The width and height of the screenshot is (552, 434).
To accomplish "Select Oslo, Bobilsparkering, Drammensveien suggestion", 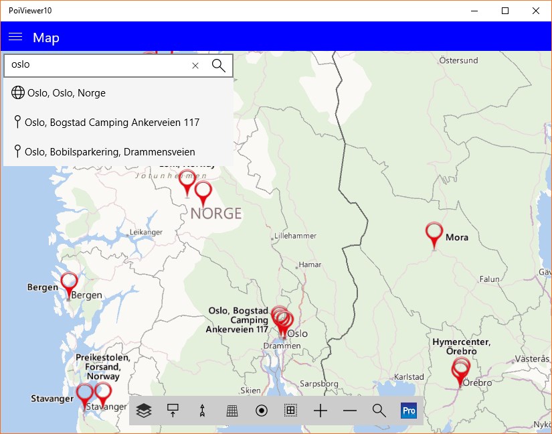I will [118, 152].
